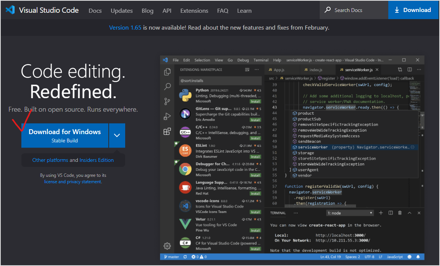Kill the terminal with the trash icon
Screen dimensions: 440x266
point(400,213)
